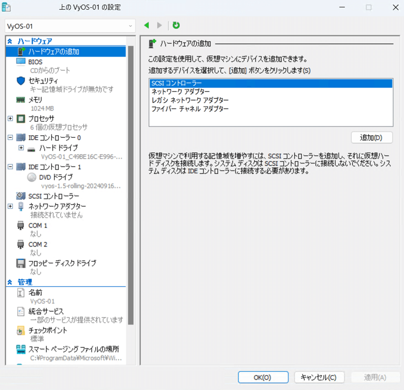Open the VyOS-01 virtual machine dropdown

point(70,26)
